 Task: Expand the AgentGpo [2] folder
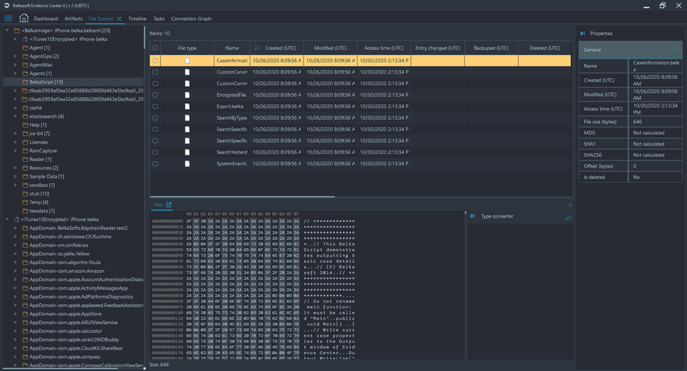click(16, 56)
